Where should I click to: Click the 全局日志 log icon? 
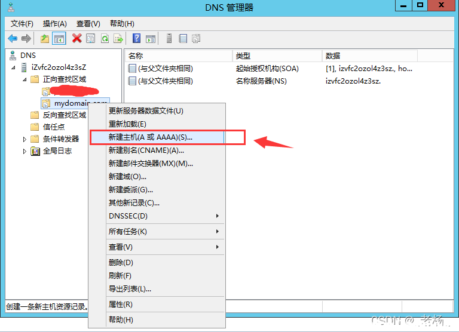35,151
